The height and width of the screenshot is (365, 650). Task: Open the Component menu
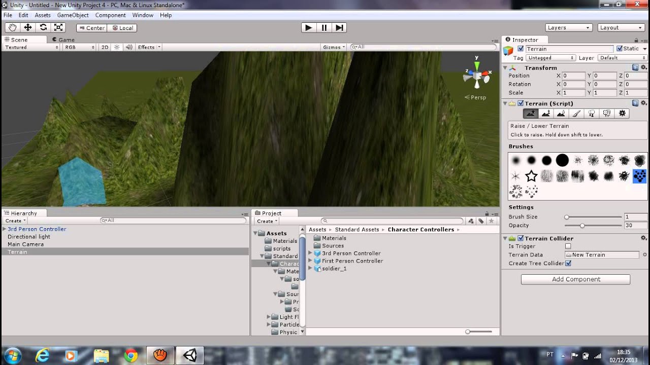110,15
